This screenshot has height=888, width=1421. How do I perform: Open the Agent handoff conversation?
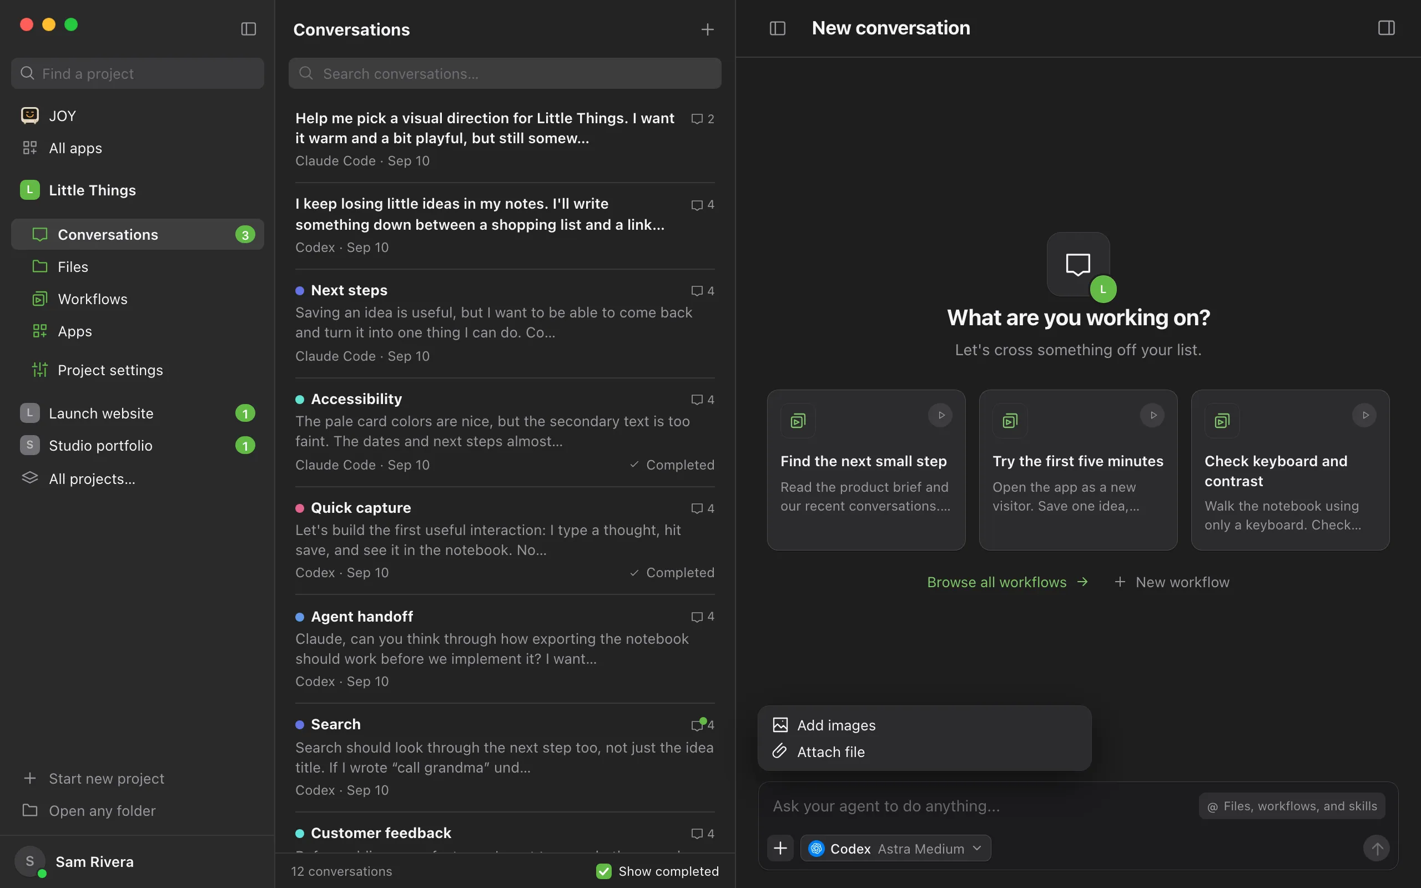[x=505, y=648]
